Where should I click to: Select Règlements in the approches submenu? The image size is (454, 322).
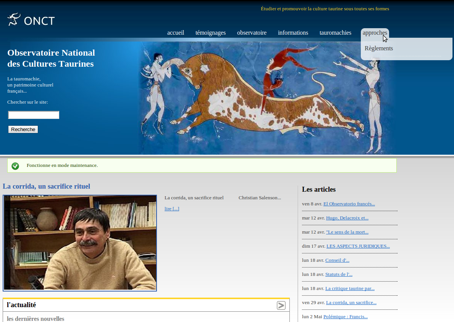pyautogui.click(x=379, y=48)
